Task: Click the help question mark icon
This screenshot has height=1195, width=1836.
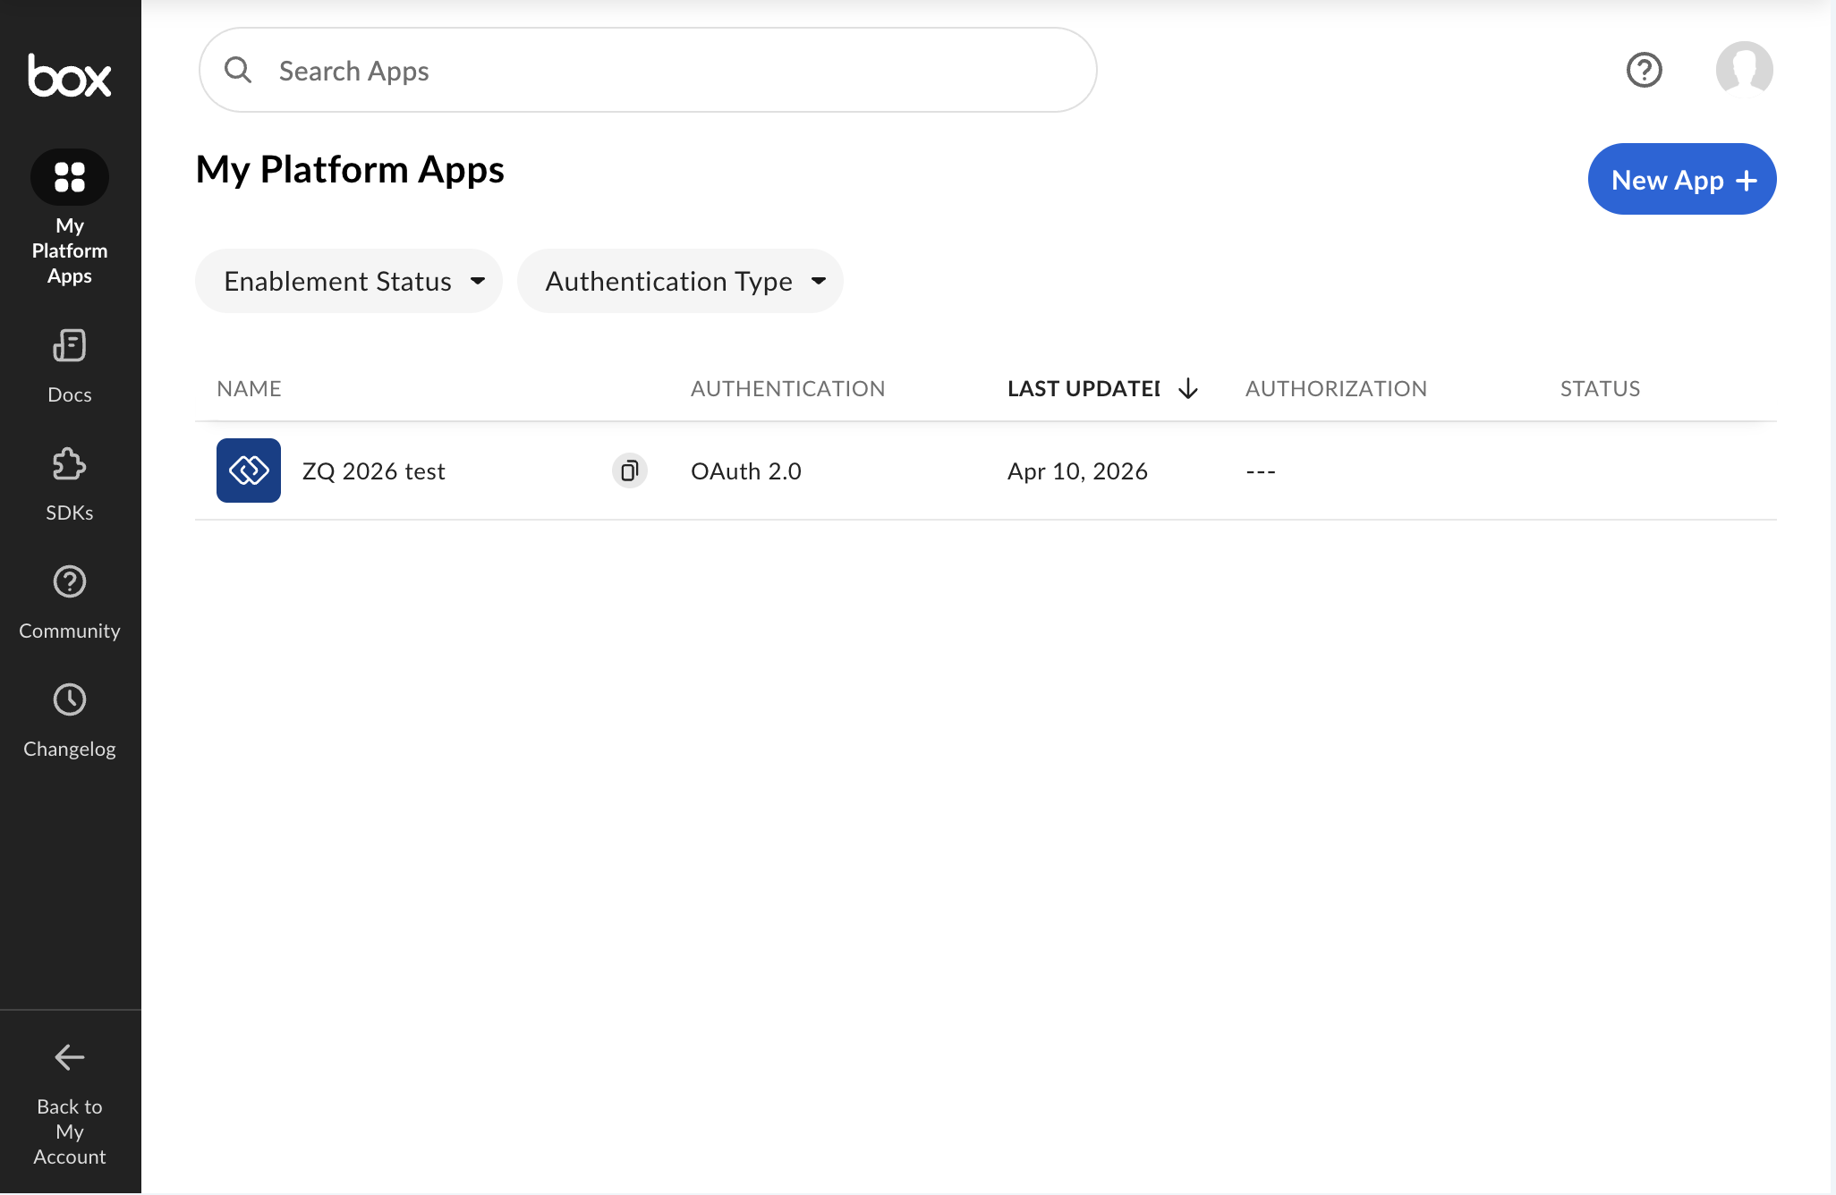Action: click(x=1644, y=70)
